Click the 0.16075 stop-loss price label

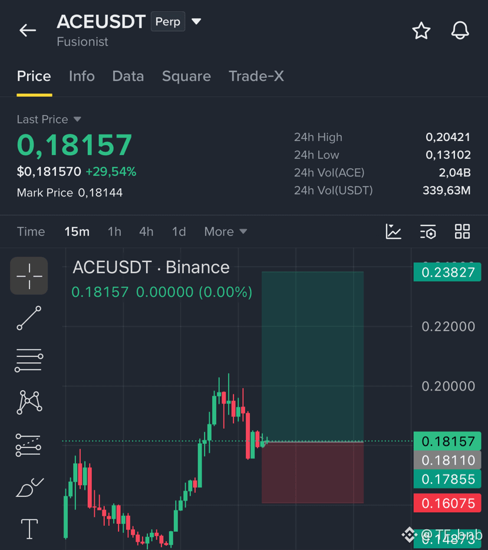(x=447, y=503)
